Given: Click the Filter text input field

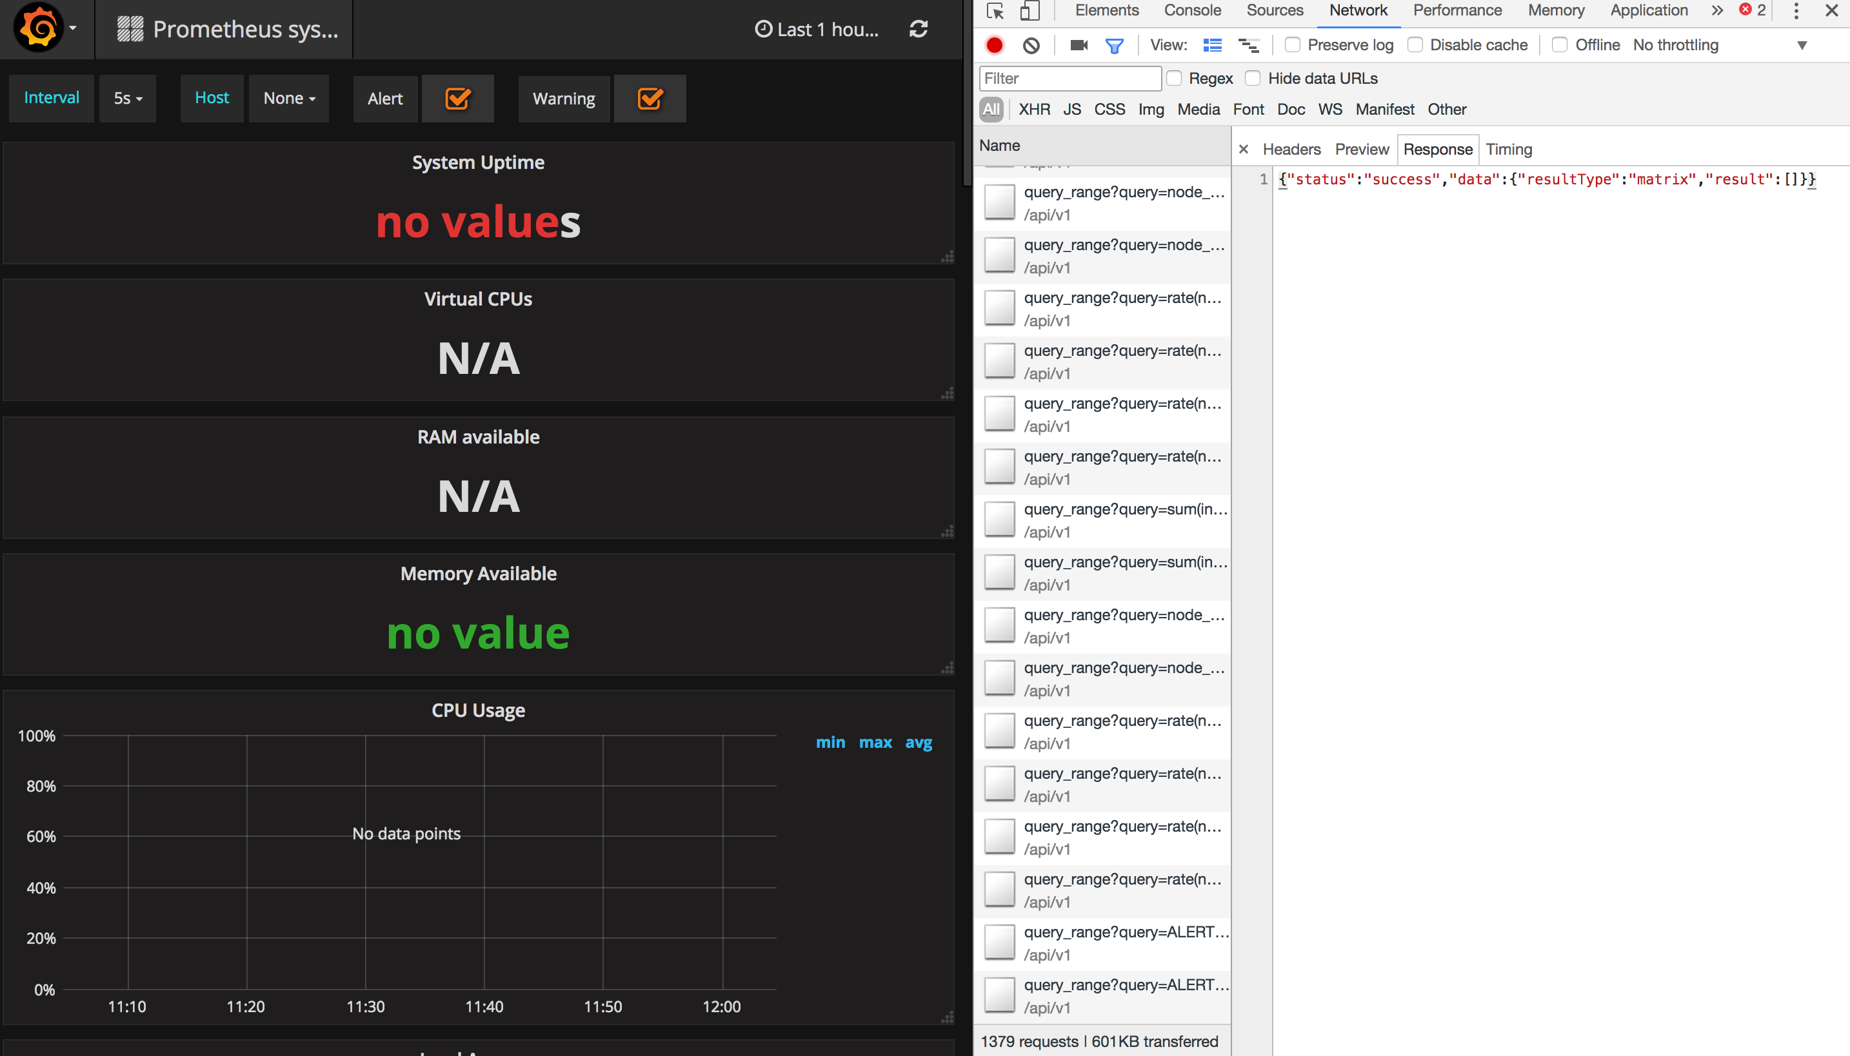Looking at the screenshot, I should [x=1069, y=79].
